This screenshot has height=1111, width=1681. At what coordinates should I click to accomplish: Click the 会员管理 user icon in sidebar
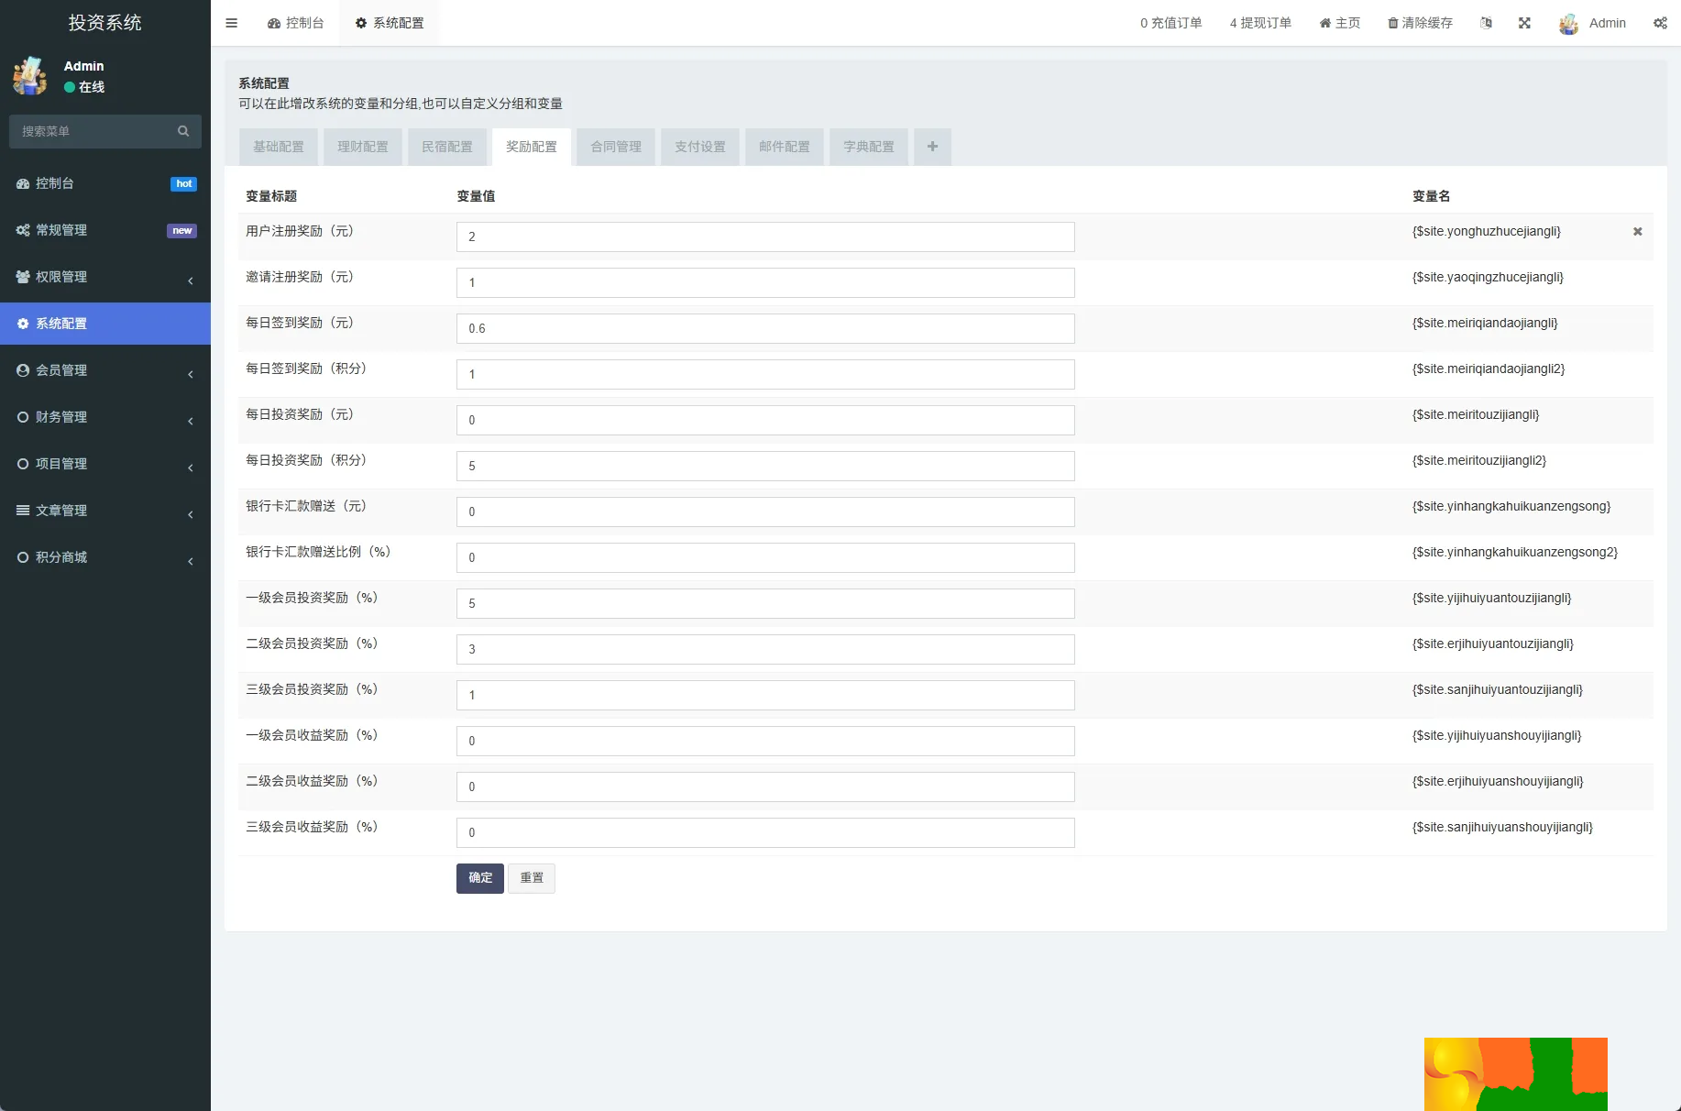[x=23, y=370]
